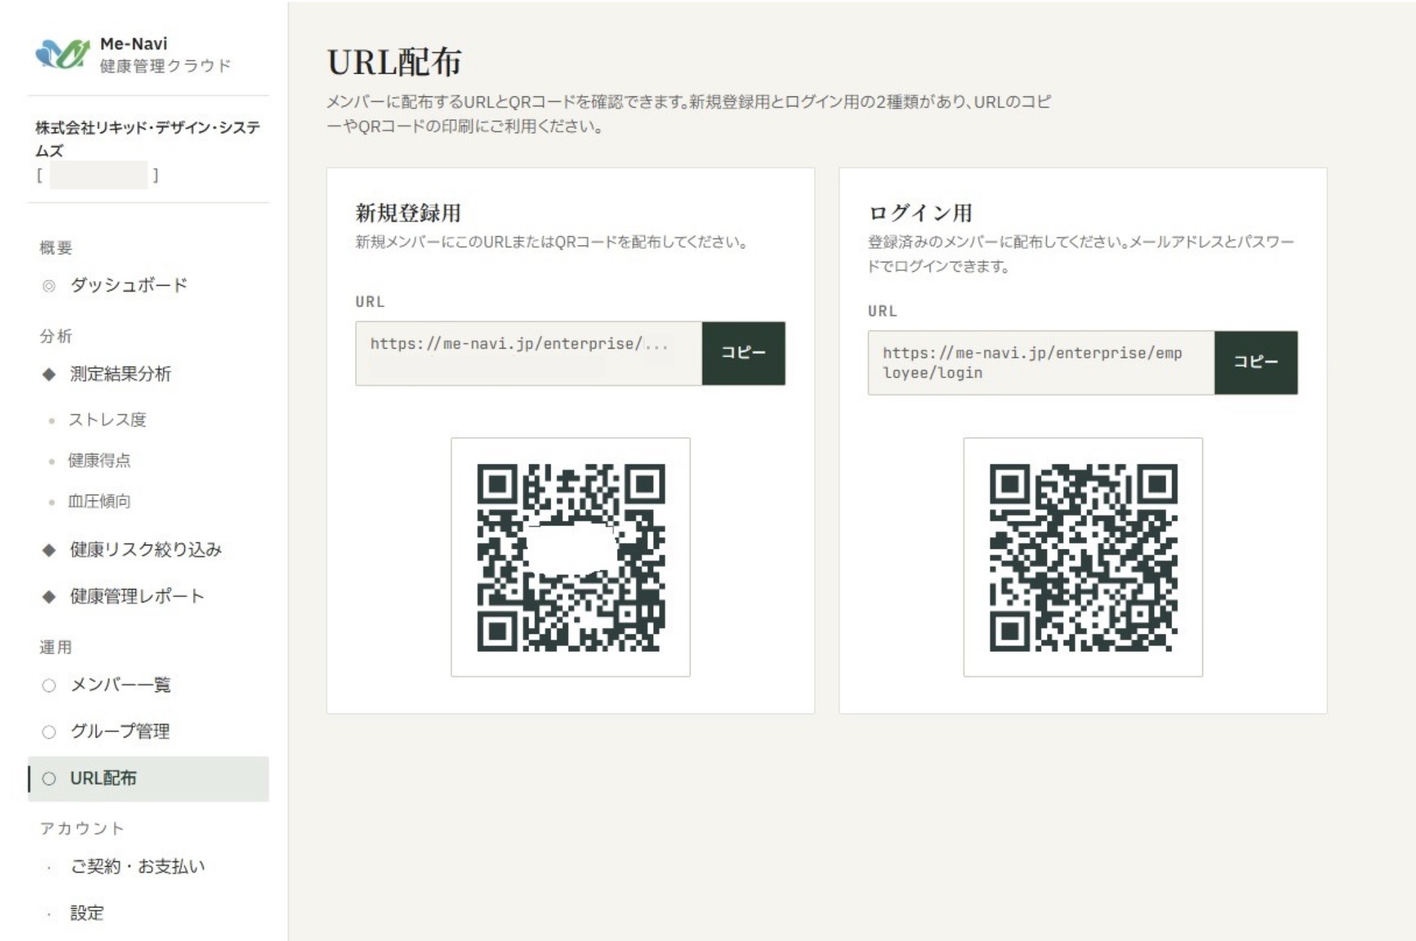The width and height of the screenshot is (1416, 941).
Task: Click the diamond icon beside 測定結果分析
Action: (49, 374)
